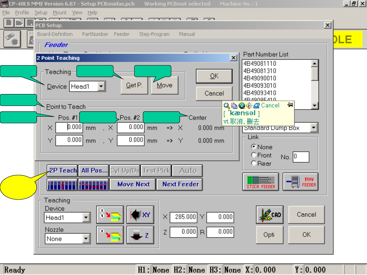Click the chip component icon on toolbar
Viewport: 367px width, 275px height.
(x=12, y=39)
